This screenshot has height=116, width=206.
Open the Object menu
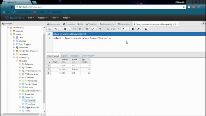click(42, 18)
